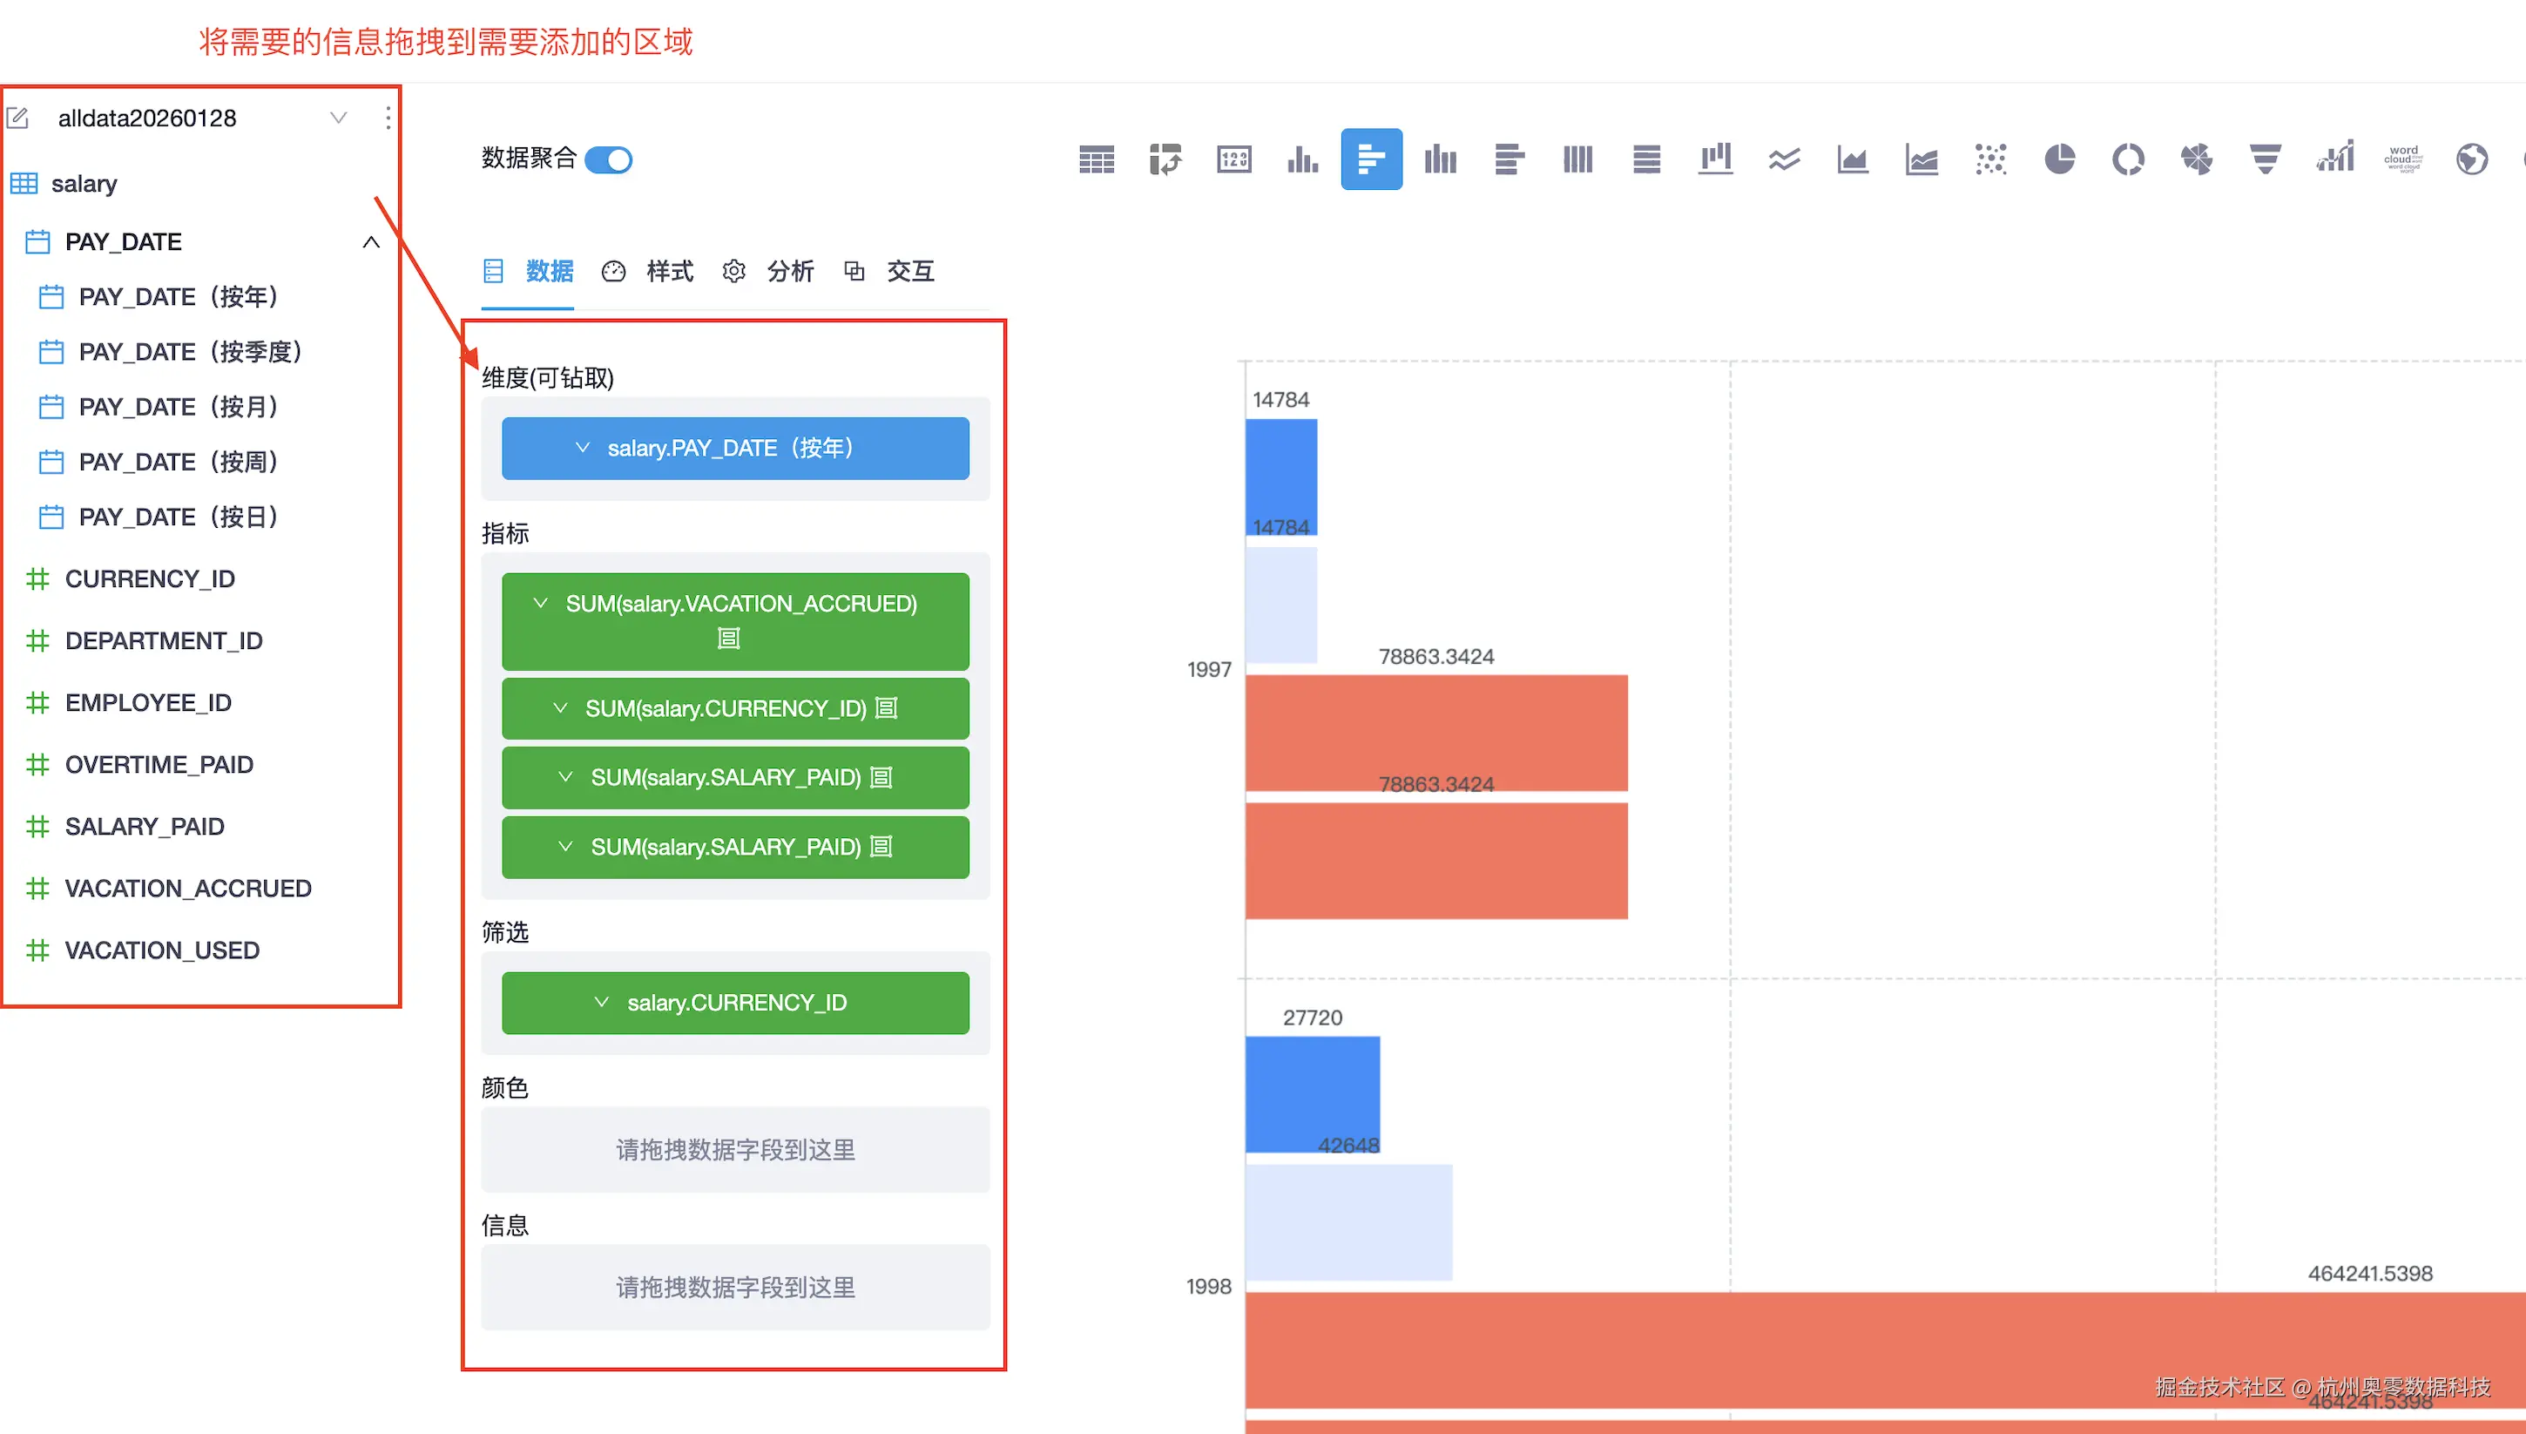
Task: Select the VACATION_USED field
Action: tap(161, 950)
